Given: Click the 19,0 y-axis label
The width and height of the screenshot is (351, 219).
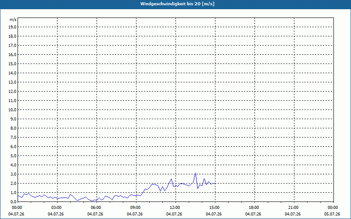Looking at the screenshot, I should pos(13,27).
